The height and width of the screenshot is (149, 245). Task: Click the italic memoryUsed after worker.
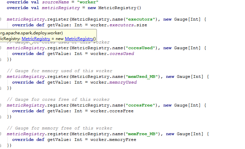pyautogui.click(x=123, y=82)
